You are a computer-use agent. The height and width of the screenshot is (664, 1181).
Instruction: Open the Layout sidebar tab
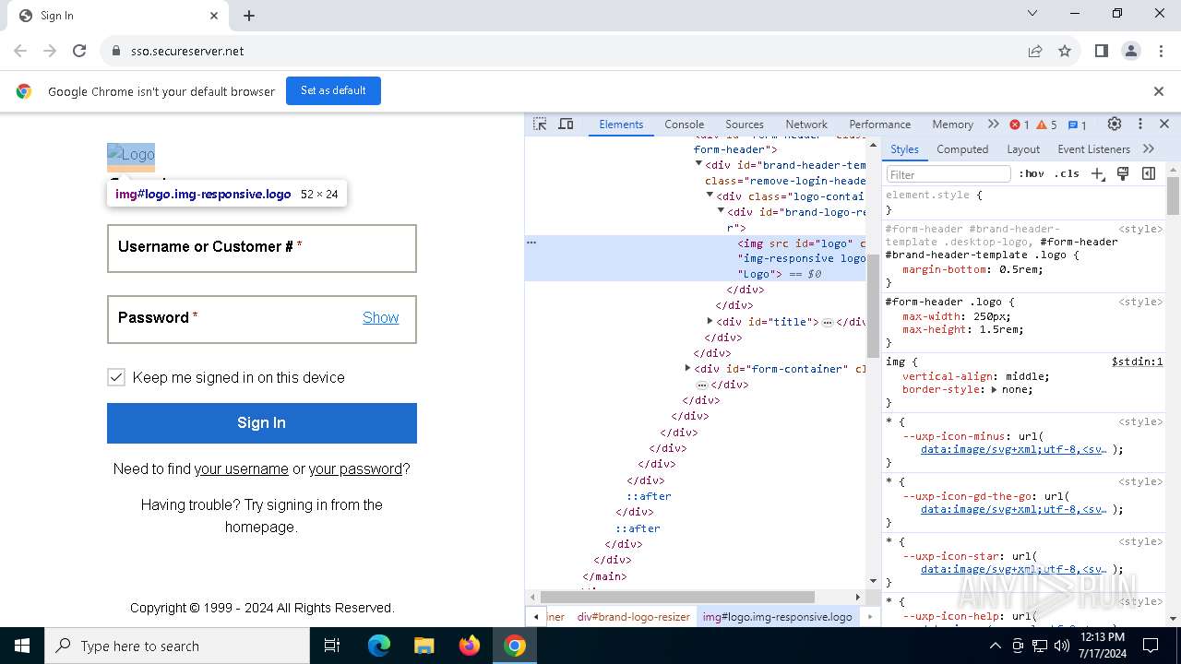[1023, 149]
